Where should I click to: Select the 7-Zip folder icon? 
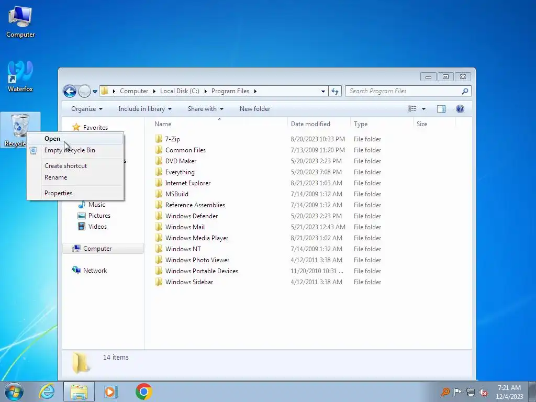click(159, 139)
